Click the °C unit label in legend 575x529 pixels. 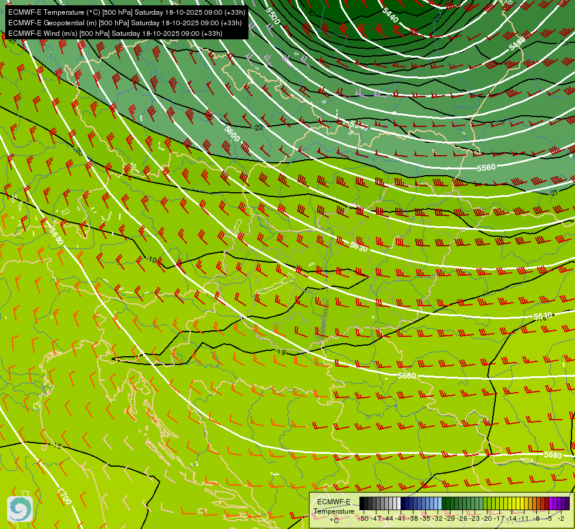pos(334,521)
